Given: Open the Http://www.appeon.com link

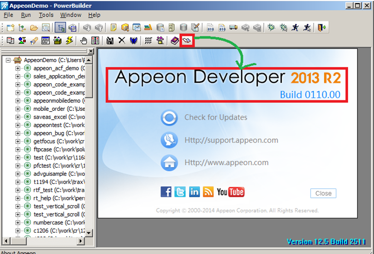Looking at the screenshot, I should coord(226,162).
